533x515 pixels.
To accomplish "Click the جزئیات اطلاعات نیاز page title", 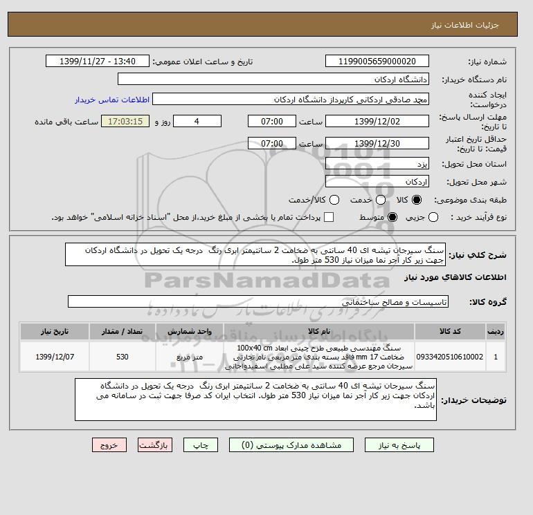I will tap(464, 25).
